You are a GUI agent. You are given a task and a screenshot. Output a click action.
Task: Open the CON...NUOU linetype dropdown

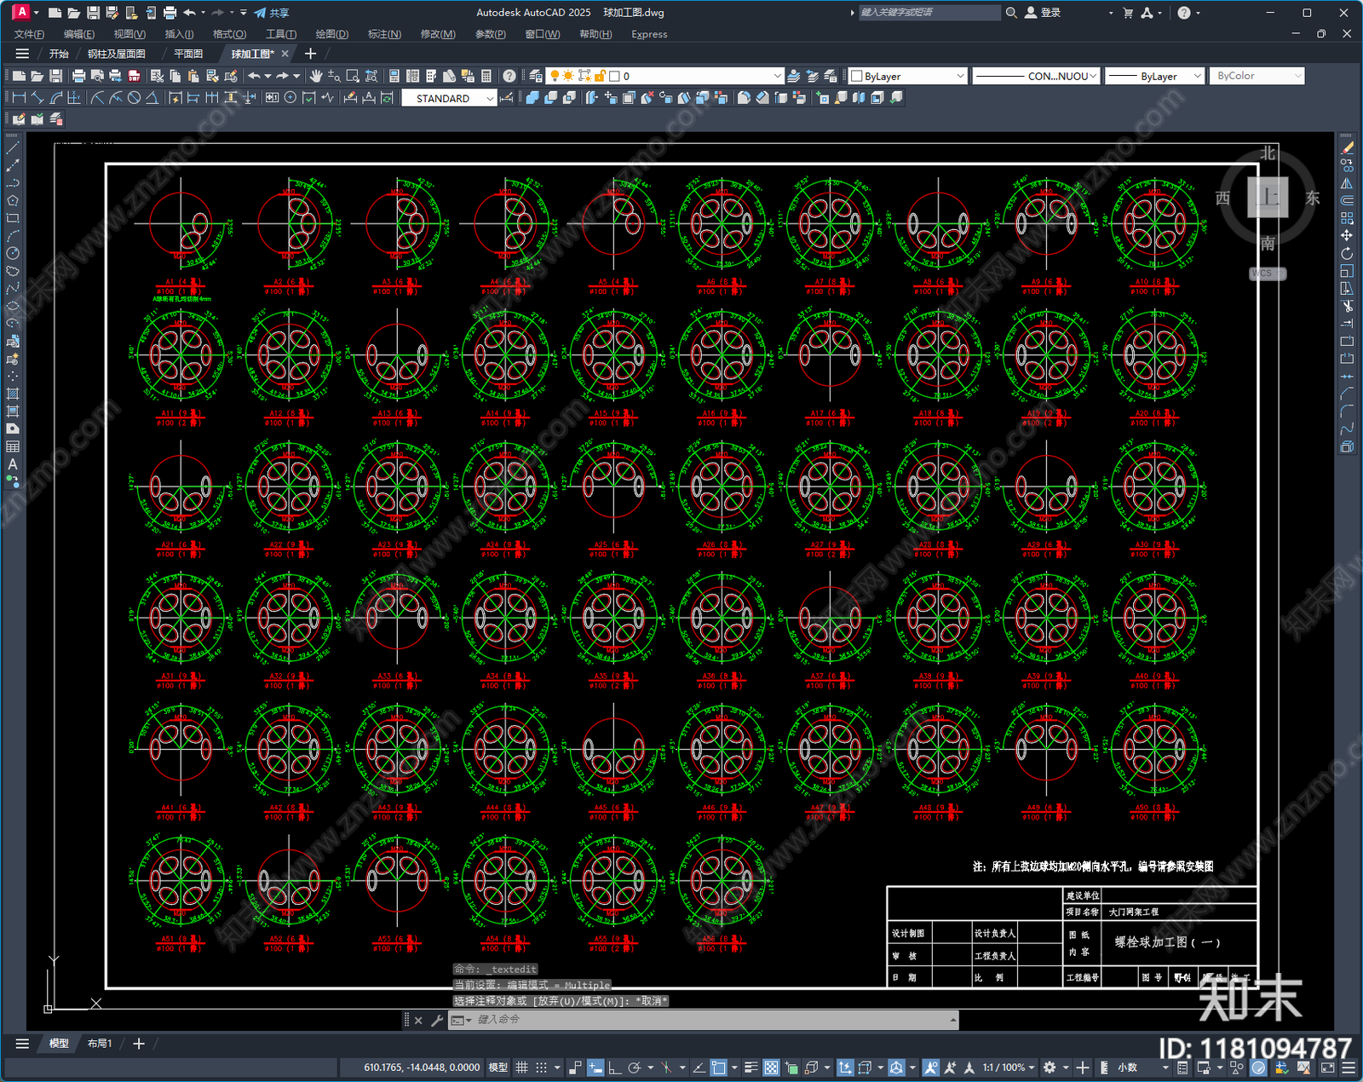coord(1036,76)
